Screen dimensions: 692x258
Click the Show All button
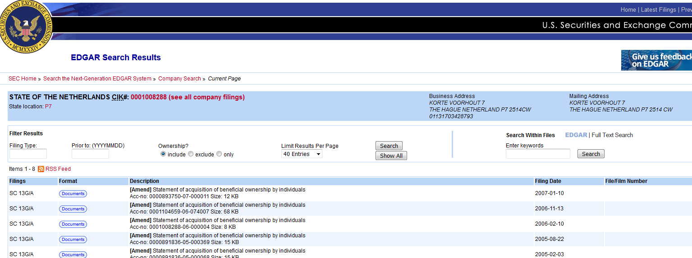pos(391,156)
